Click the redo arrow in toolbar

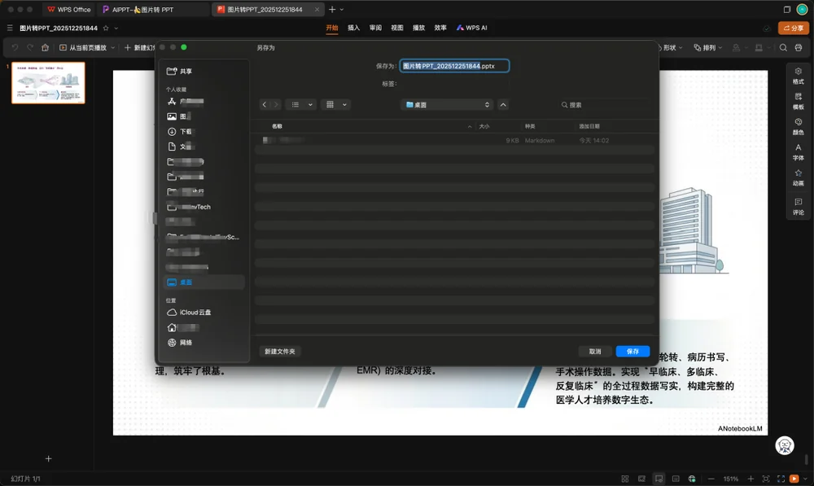30,47
